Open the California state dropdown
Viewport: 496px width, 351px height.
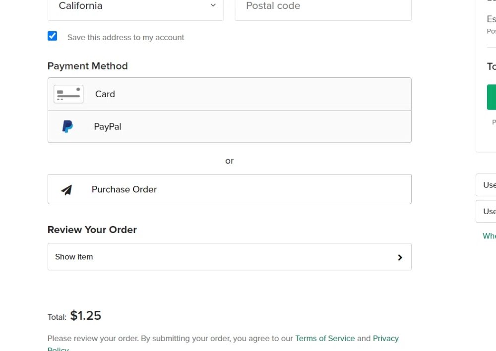click(135, 5)
